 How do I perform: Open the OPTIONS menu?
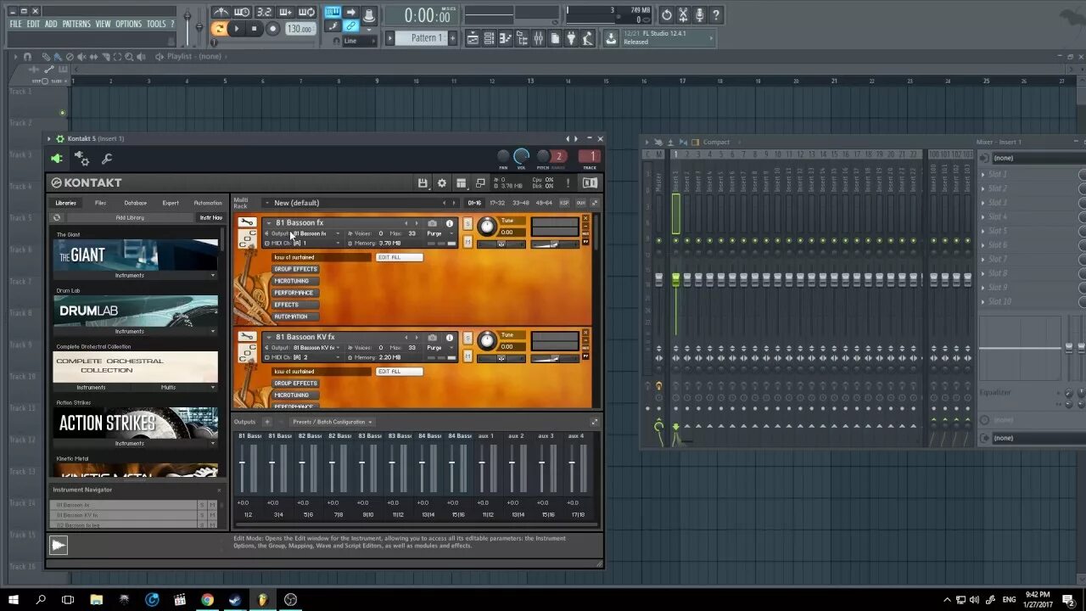128,24
